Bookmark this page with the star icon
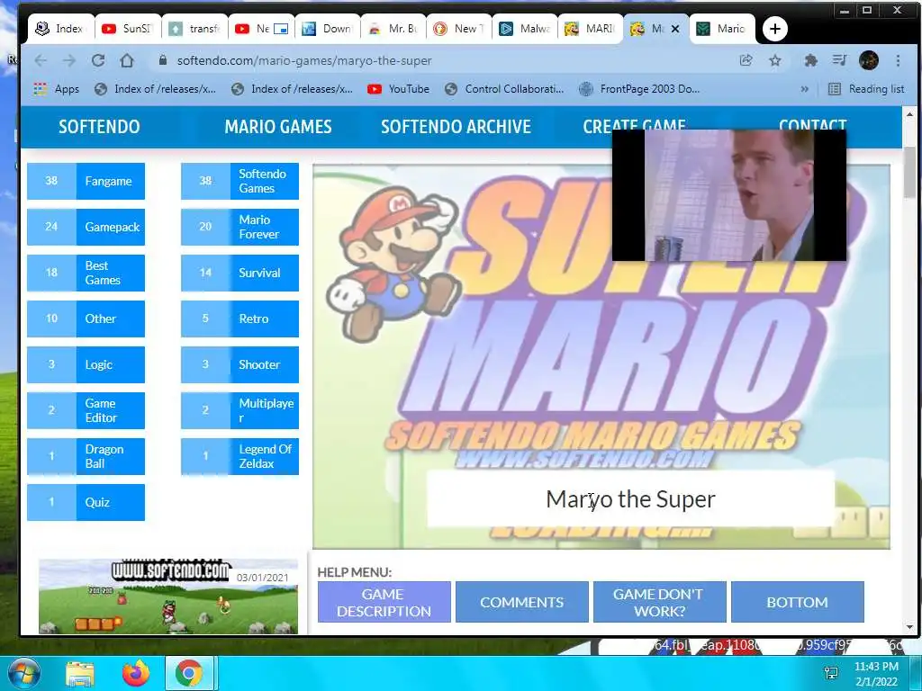This screenshot has height=691, width=922. (x=775, y=60)
